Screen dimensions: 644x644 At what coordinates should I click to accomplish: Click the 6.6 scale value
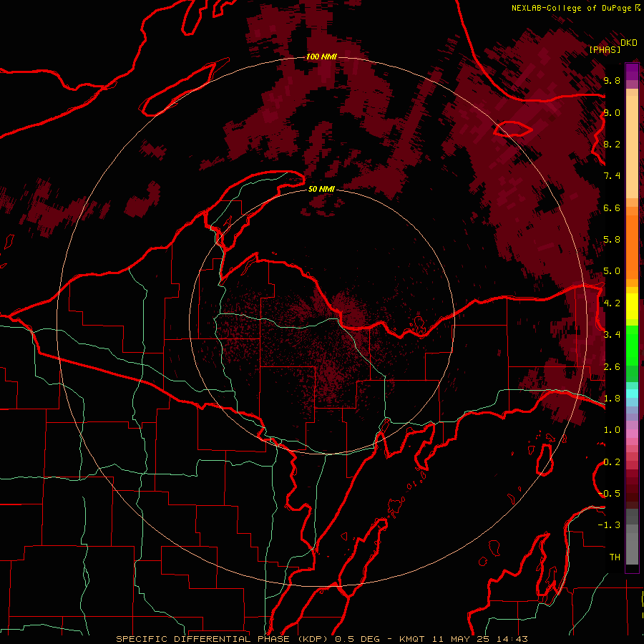tap(612, 208)
